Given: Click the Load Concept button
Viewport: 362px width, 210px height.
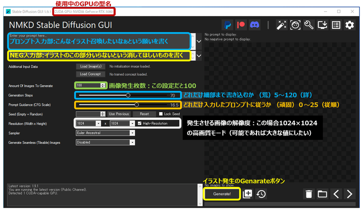Looking at the screenshot, I should (x=90, y=74).
